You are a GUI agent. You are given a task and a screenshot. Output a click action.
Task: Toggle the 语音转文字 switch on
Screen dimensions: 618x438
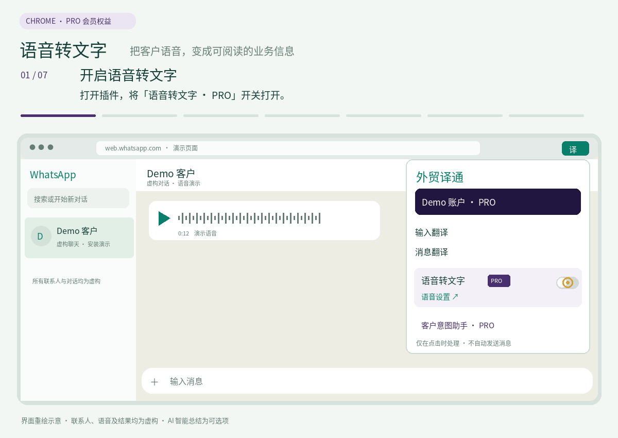coord(568,283)
